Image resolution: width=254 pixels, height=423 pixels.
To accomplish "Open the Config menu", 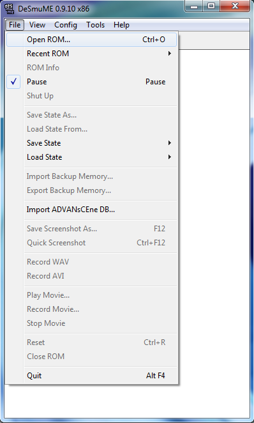I will click(66, 25).
